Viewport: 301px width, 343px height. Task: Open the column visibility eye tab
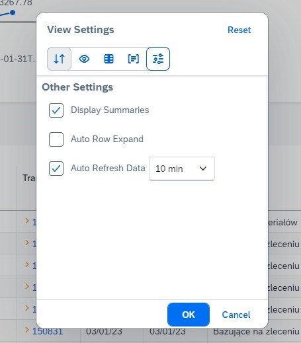click(x=84, y=59)
